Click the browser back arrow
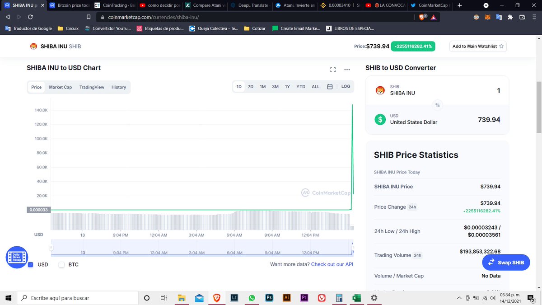542x305 pixels. (8, 17)
